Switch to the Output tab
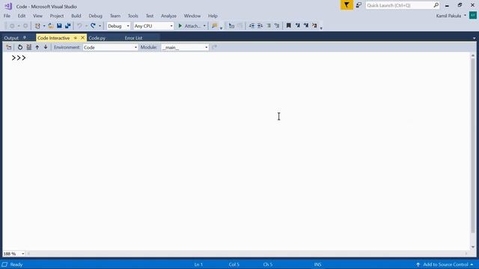Screen dimensions: 479x269 [11, 38]
